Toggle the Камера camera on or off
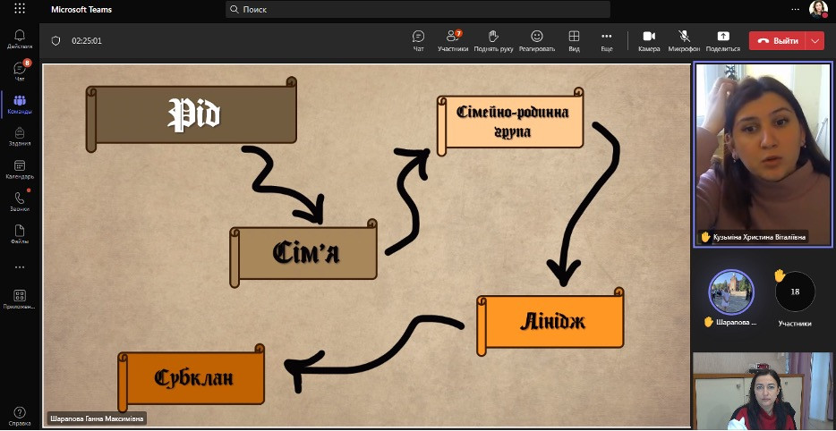The image size is (836, 431). [x=649, y=40]
